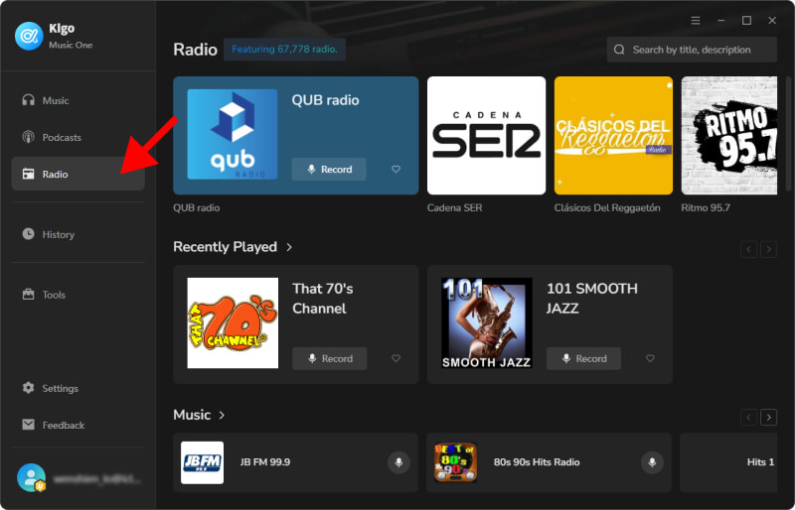The height and width of the screenshot is (510, 795).
Task: Click the Recently Played heading
Action: (x=226, y=247)
